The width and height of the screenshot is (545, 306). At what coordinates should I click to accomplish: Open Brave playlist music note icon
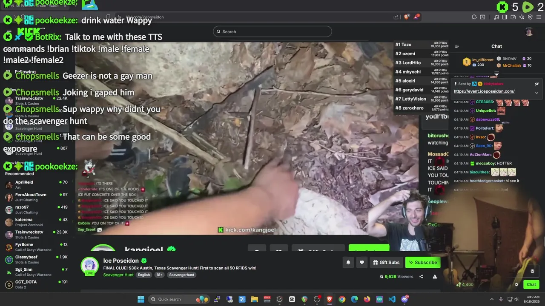coord(496,17)
